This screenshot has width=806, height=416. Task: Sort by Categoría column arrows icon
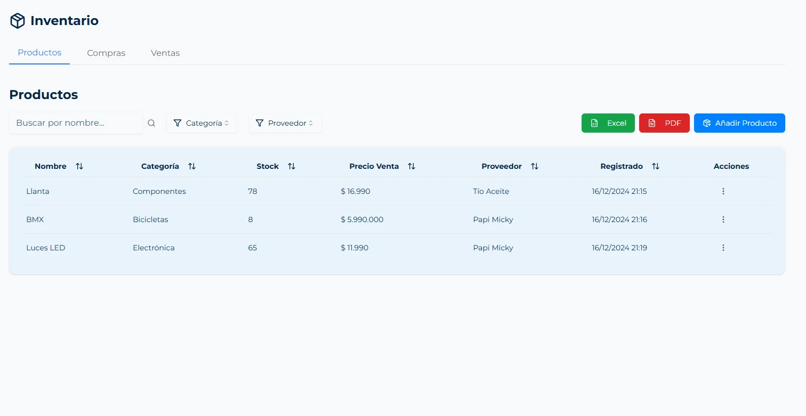[192, 166]
